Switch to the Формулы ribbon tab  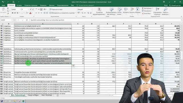point(43,5)
